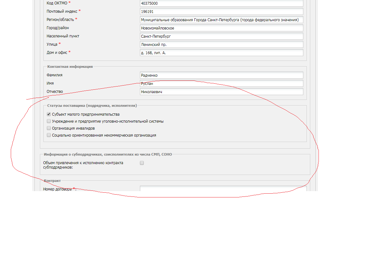Edit the Отчество field Николаевич

coord(221,92)
